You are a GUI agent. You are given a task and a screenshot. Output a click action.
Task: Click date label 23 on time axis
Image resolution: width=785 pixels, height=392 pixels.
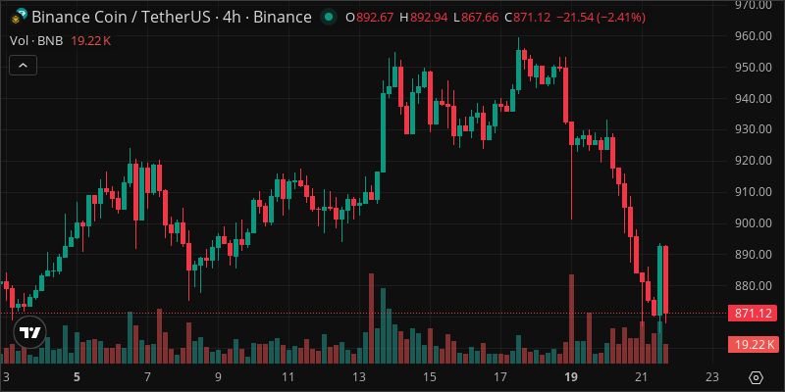pos(712,377)
